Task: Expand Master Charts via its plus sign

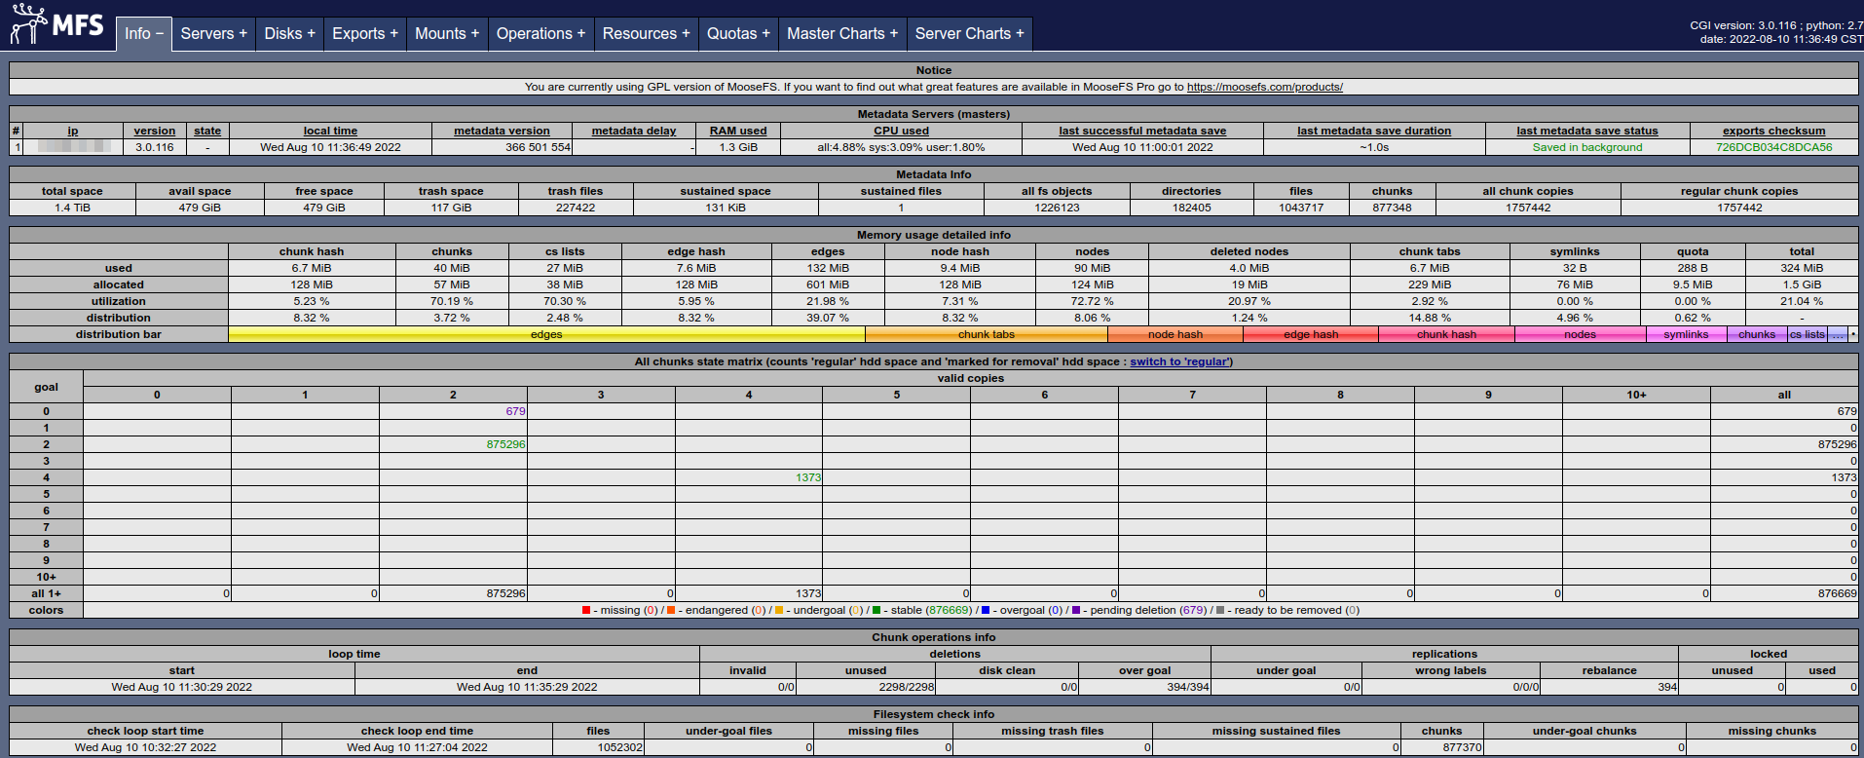Action: click(893, 33)
